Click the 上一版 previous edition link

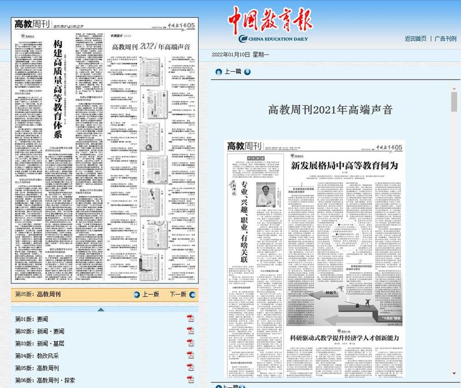pos(151,294)
